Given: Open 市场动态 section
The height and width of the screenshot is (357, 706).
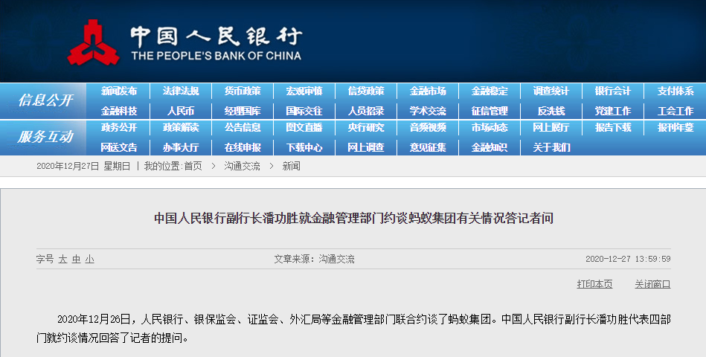Looking at the screenshot, I should pyautogui.click(x=490, y=127).
